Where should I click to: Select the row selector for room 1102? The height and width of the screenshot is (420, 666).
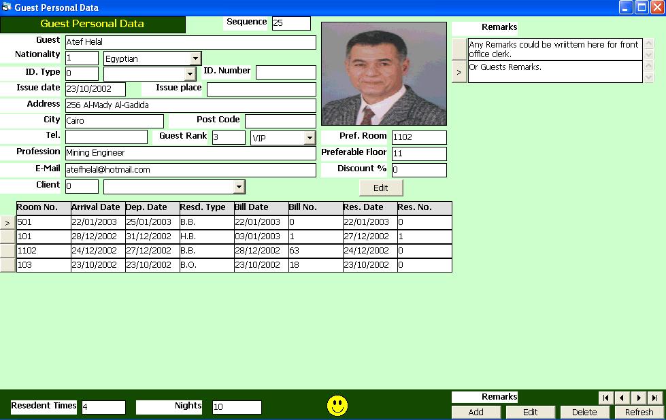click(7, 251)
